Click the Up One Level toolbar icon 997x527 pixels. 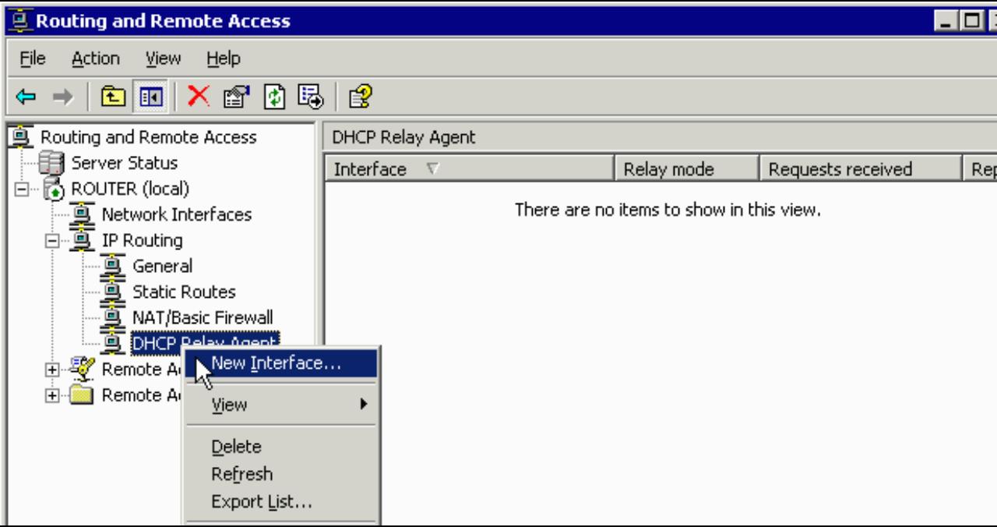(114, 97)
